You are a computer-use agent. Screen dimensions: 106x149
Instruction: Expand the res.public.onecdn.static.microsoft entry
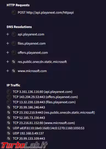pyautogui.click(x=8, y=62)
